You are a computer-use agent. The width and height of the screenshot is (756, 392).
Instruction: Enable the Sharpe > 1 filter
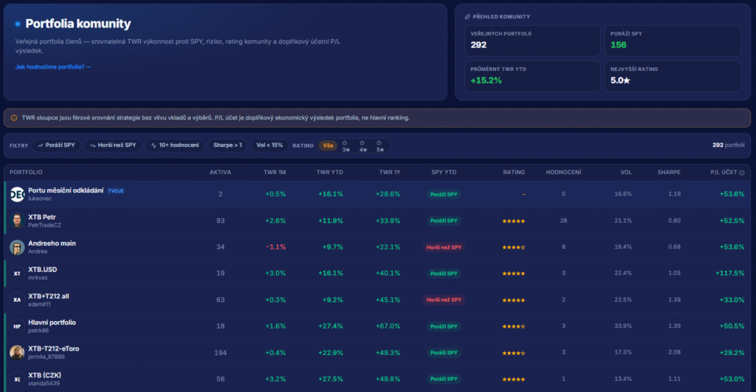click(x=227, y=145)
